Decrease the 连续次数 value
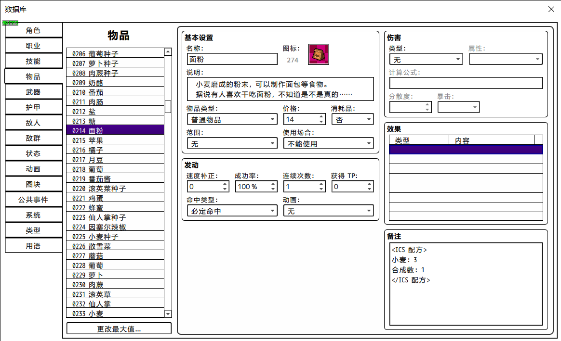 (x=321, y=189)
